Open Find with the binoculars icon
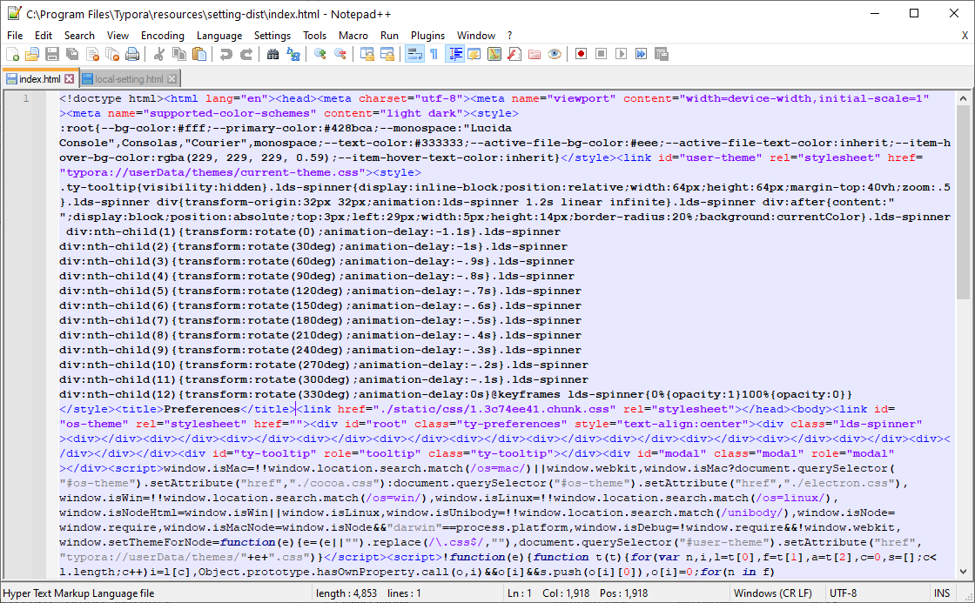 [273, 54]
